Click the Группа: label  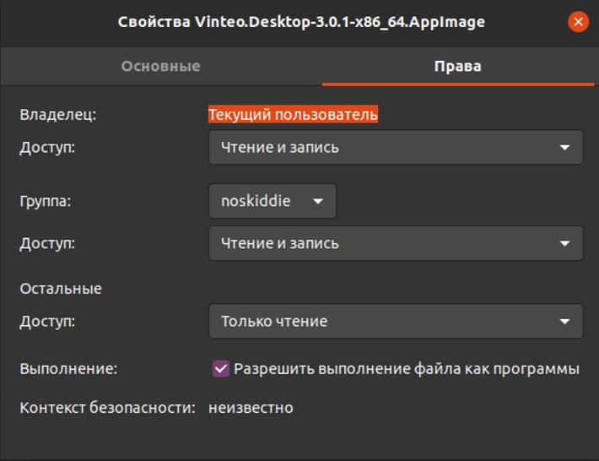(x=46, y=201)
